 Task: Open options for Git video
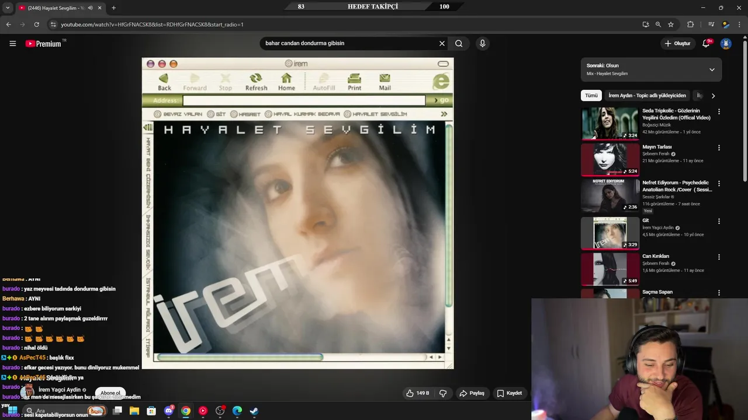click(719, 221)
